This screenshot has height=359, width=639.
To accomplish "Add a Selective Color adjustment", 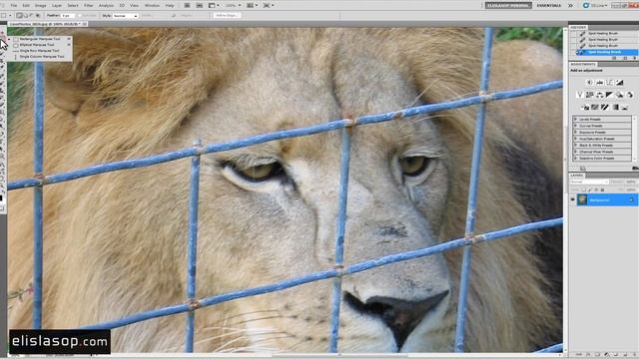I will (625, 107).
